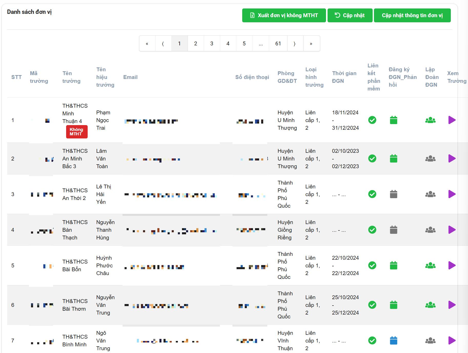The image size is (468, 353).
Task: Click the gray calendar icon for TH&THCS Bàn Thạch
Action: [x=393, y=230]
